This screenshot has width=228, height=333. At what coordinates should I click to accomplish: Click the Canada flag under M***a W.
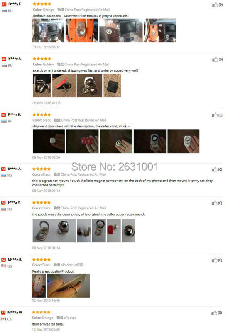click(x=3, y=319)
